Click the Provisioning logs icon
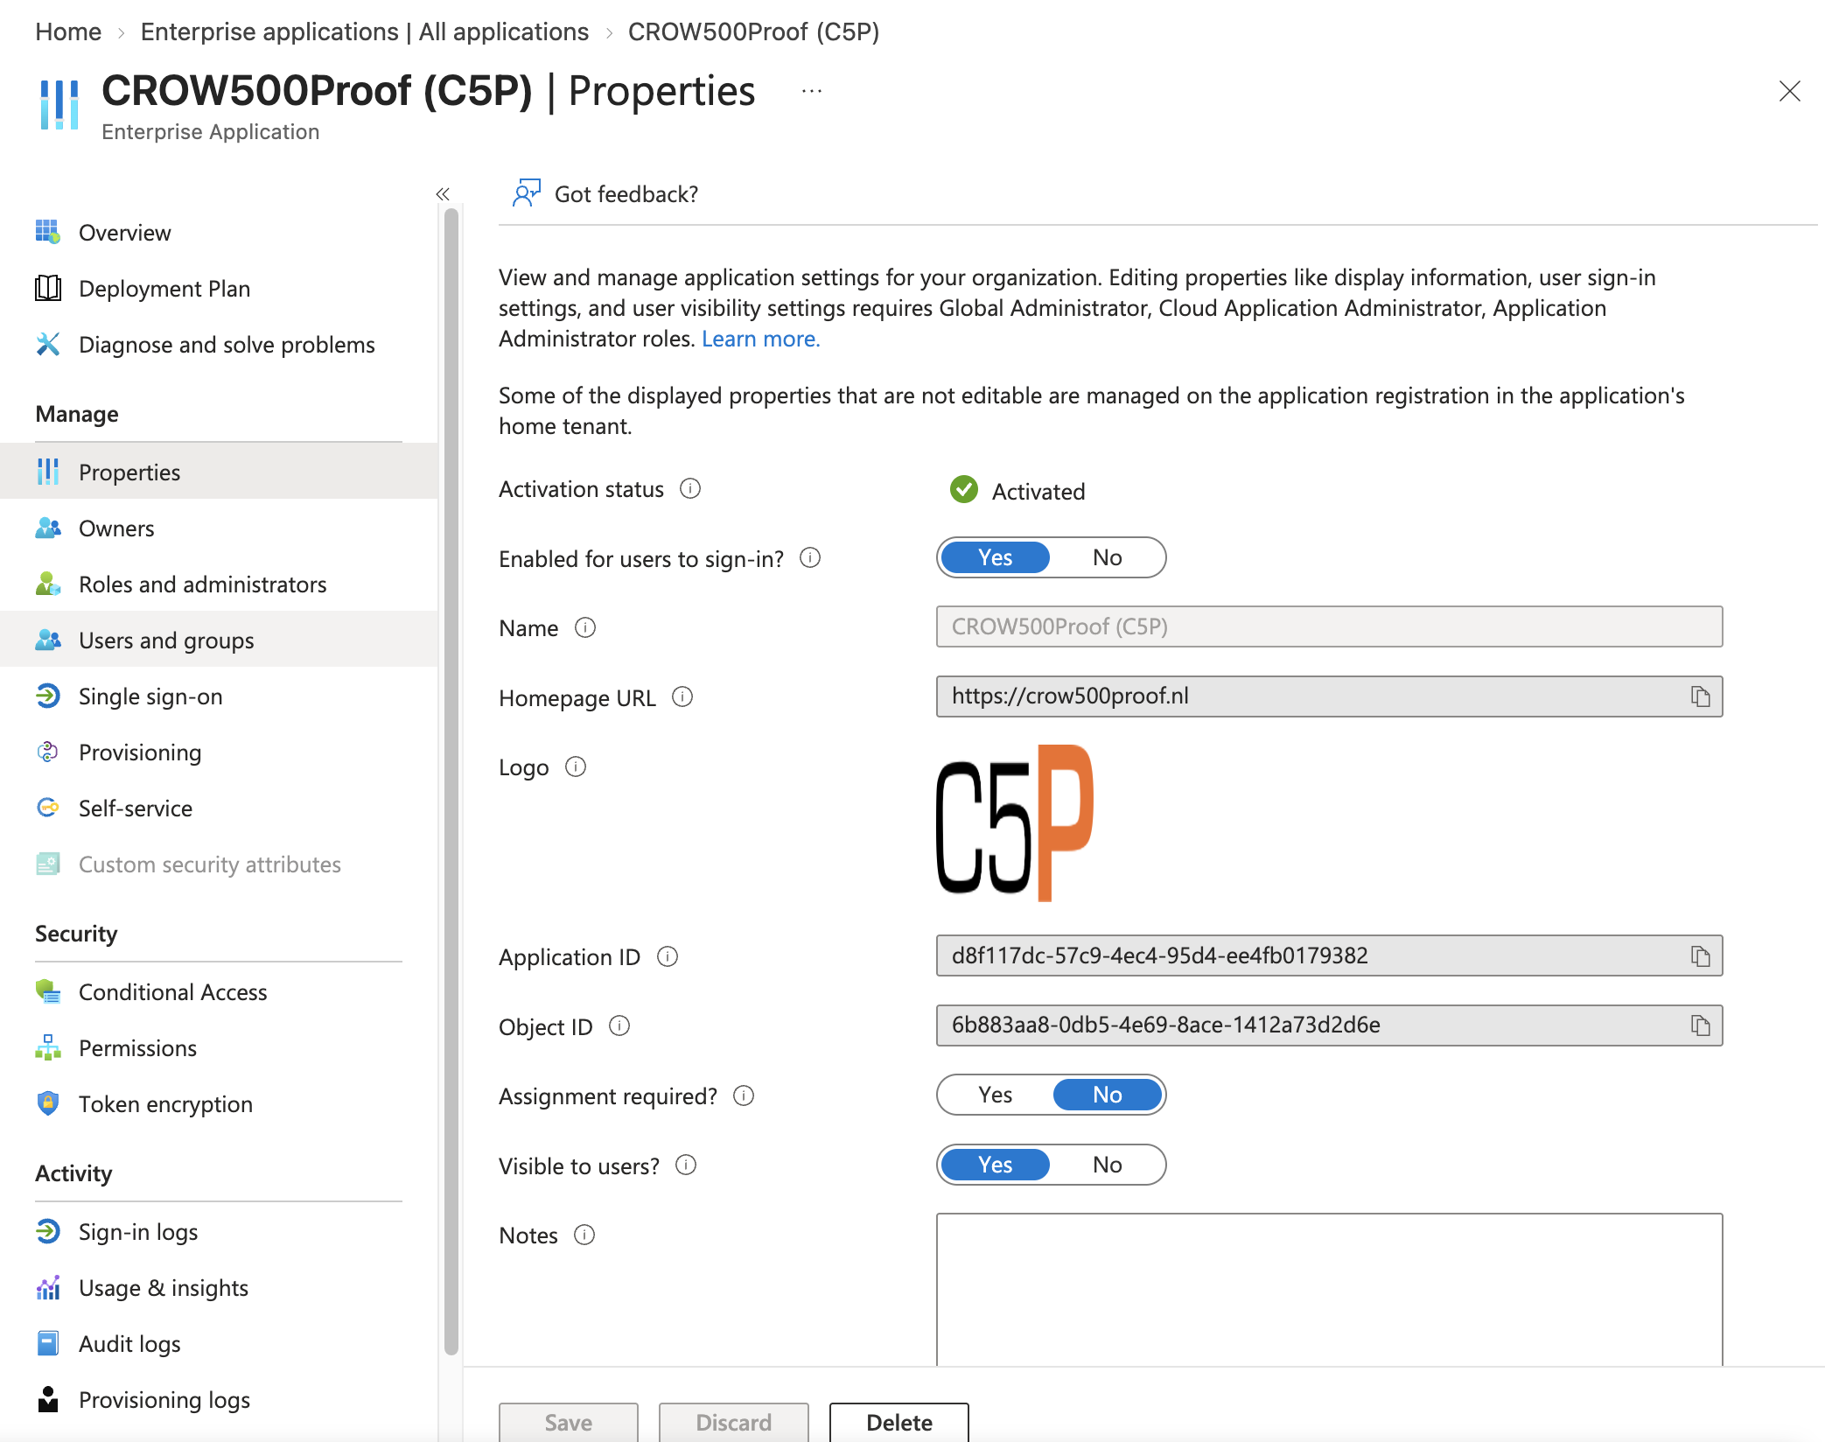Image resolution: width=1825 pixels, height=1442 pixels. point(48,1399)
